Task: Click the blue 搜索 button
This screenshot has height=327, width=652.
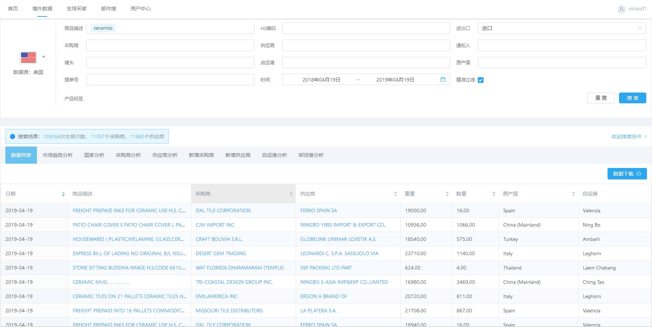Action: [x=632, y=98]
